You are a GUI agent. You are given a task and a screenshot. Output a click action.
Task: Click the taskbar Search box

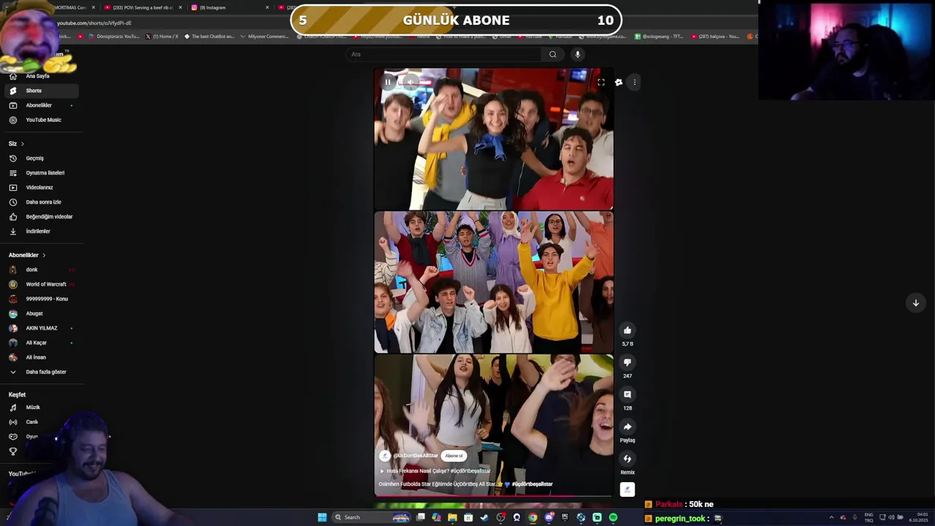click(371, 517)
